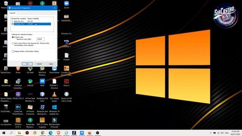This screenshot has height=136, width=242.
Task: Launch the Windows 10 Update Assistant icon
Action: click(54, 110)
